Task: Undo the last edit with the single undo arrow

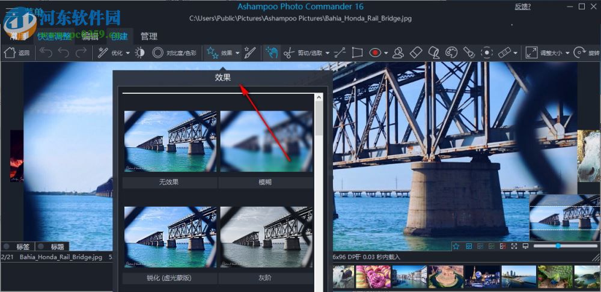Action: click(64, 53)
